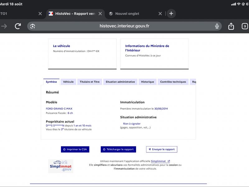Select the Synthèse tab
The height and width of the screenshot is (187, 249).
[51, 82]
